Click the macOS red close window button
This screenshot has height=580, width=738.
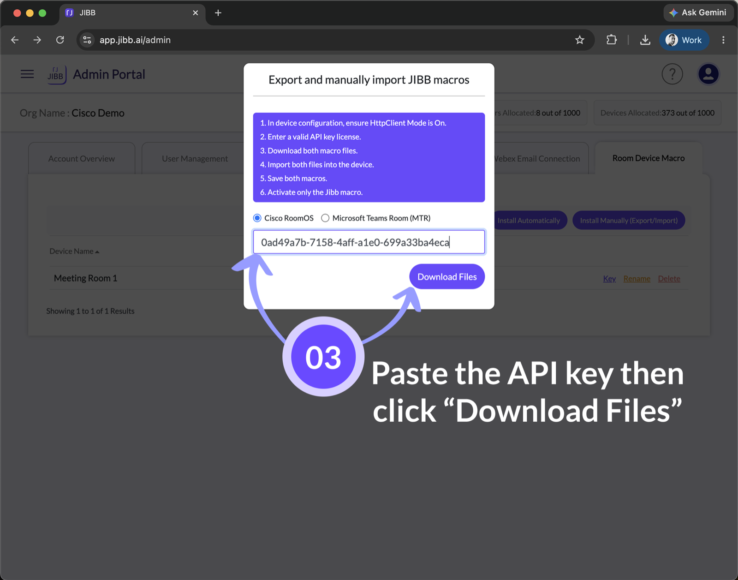click(x=17, y=13)
